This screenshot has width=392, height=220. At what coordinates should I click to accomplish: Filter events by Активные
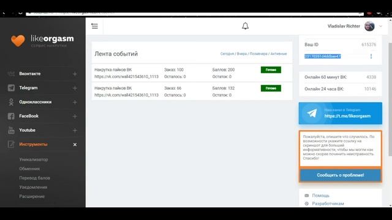click(279, 54)
